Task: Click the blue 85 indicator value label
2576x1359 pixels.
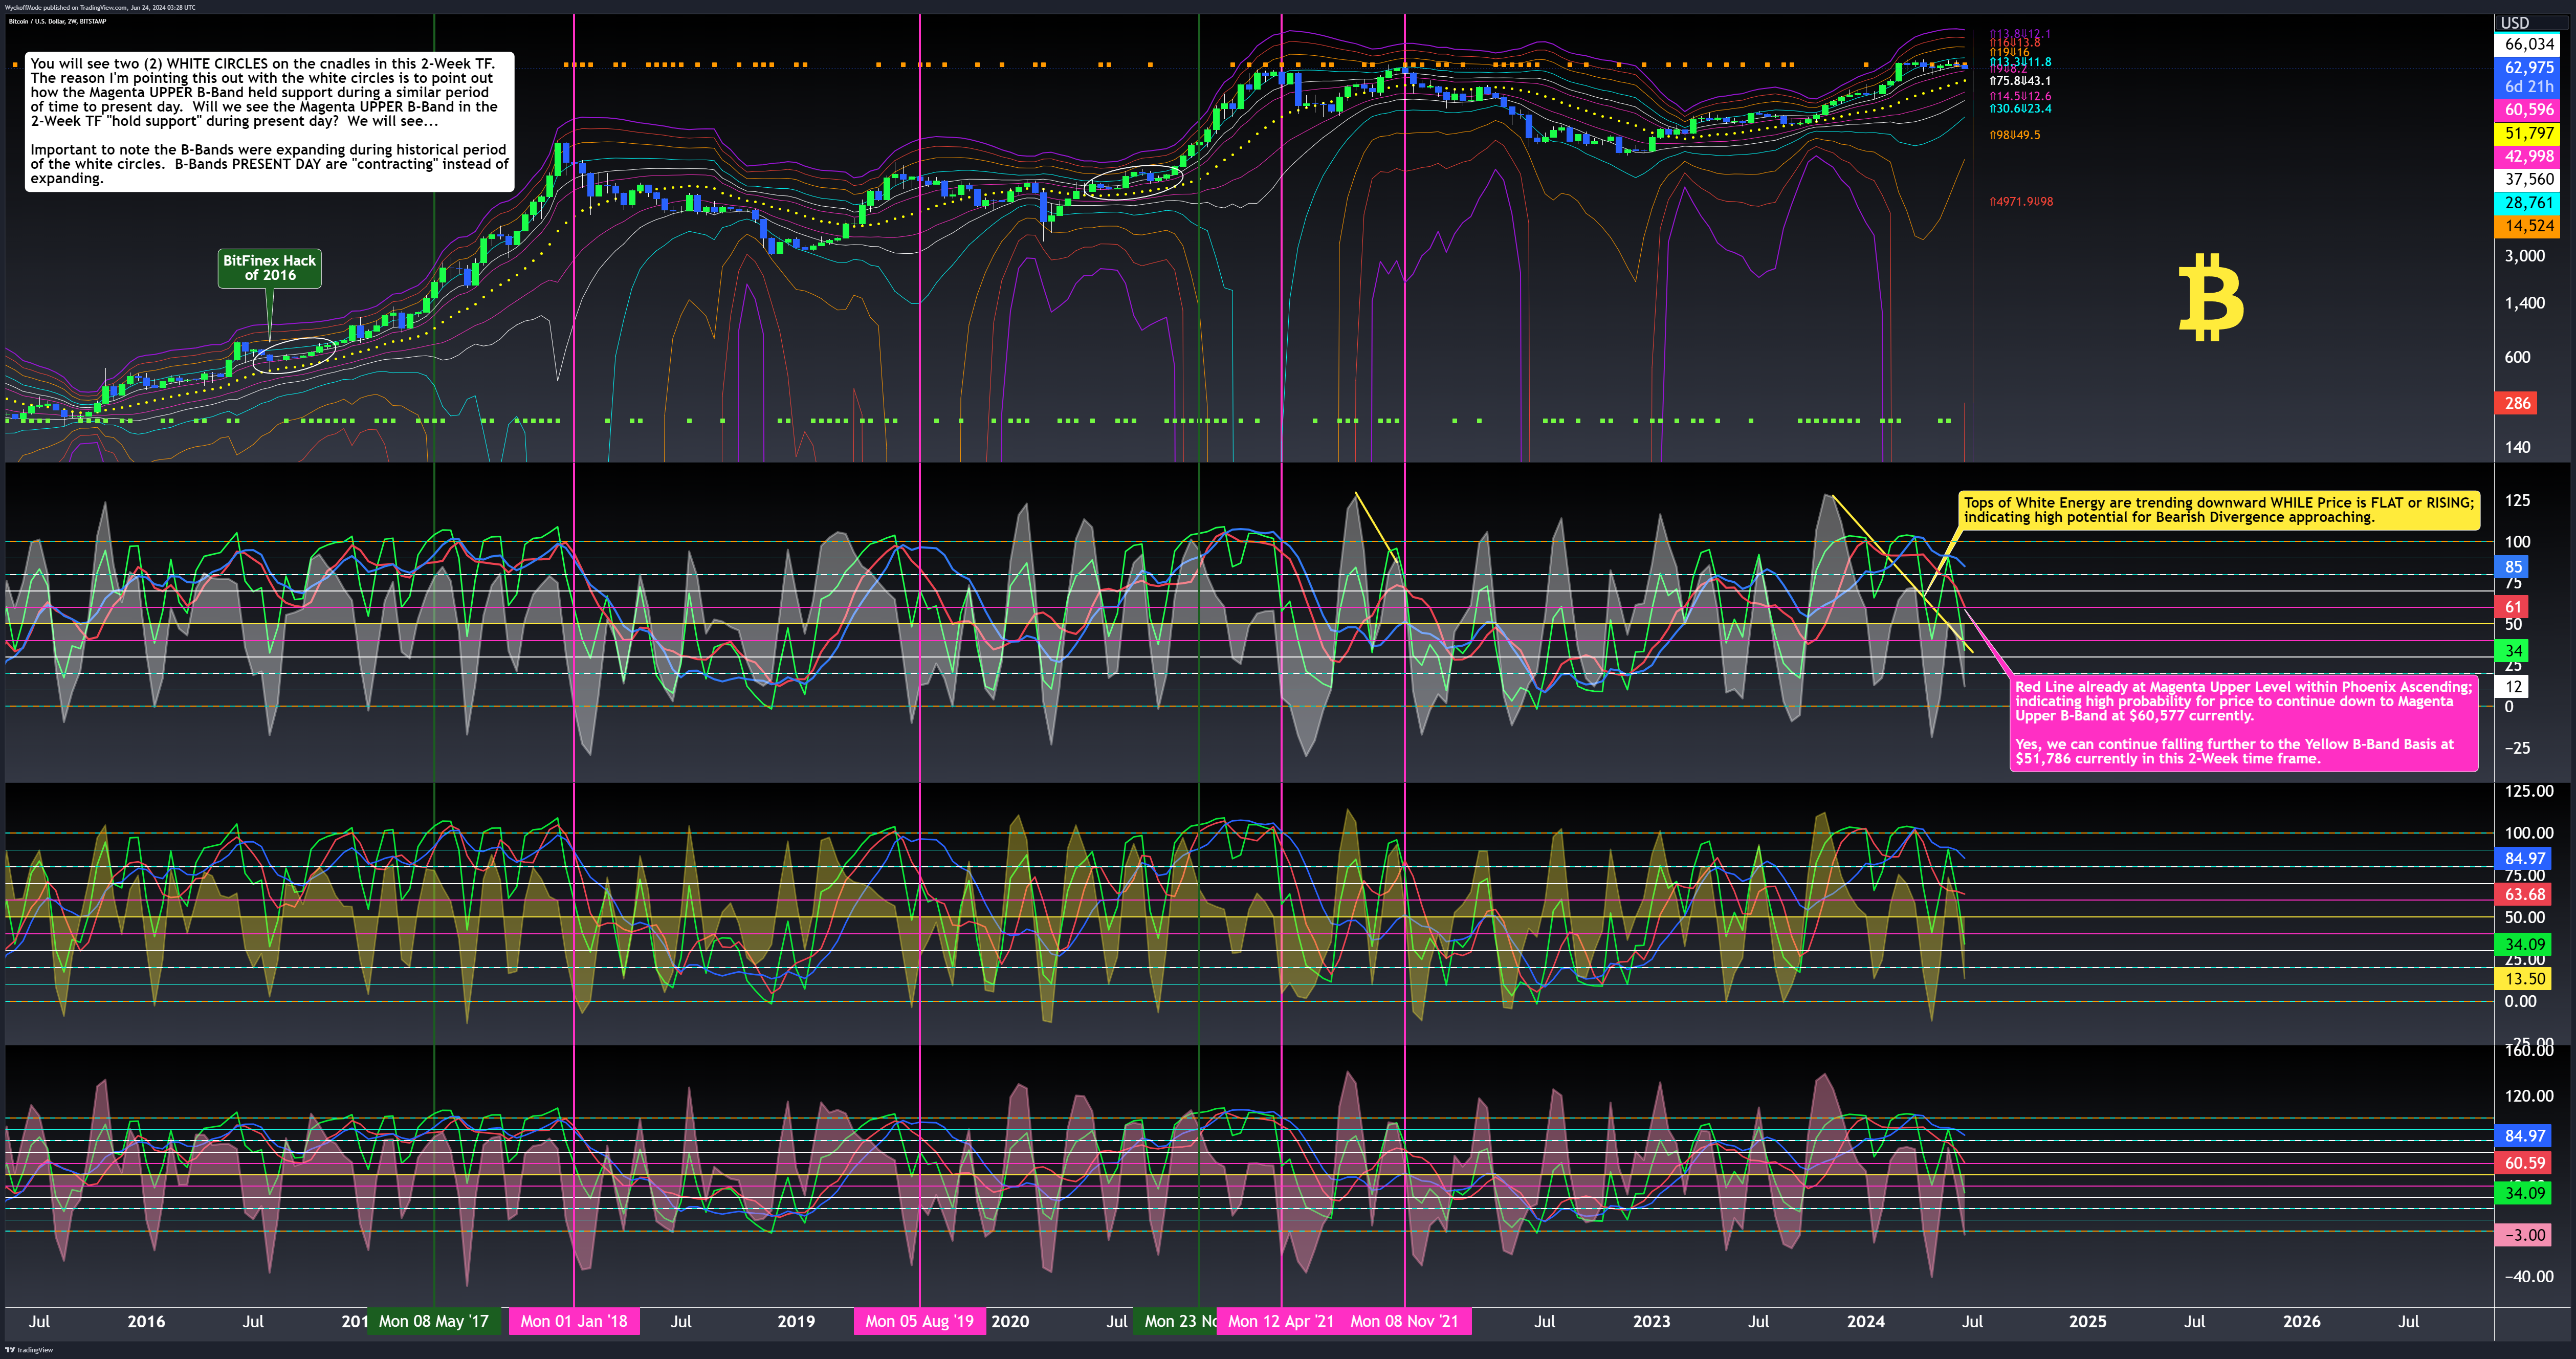Action: [2513, 567]
